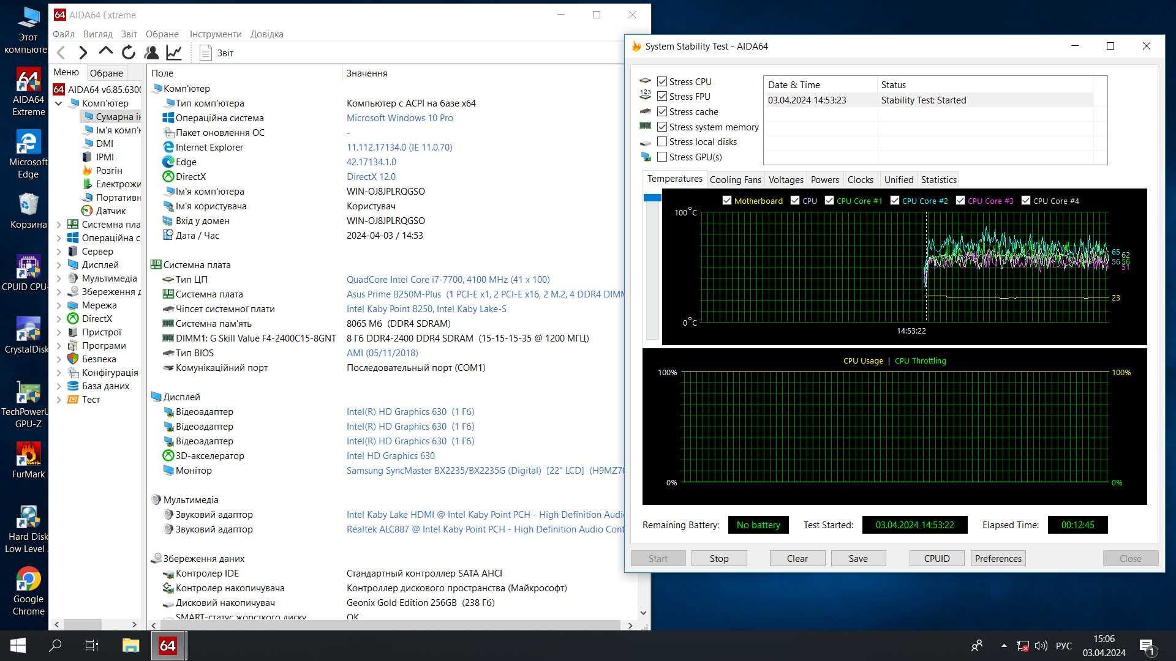Open Microsoft Windows 10 Pro link
The height and width of the screenshot is (661, 1176).
(400, 118)
